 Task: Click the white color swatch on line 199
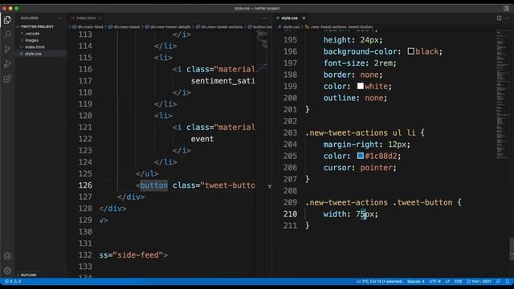point(361,86)
